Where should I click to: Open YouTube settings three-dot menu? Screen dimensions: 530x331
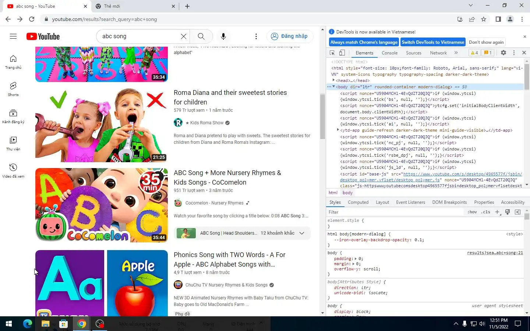coord(256,36)
